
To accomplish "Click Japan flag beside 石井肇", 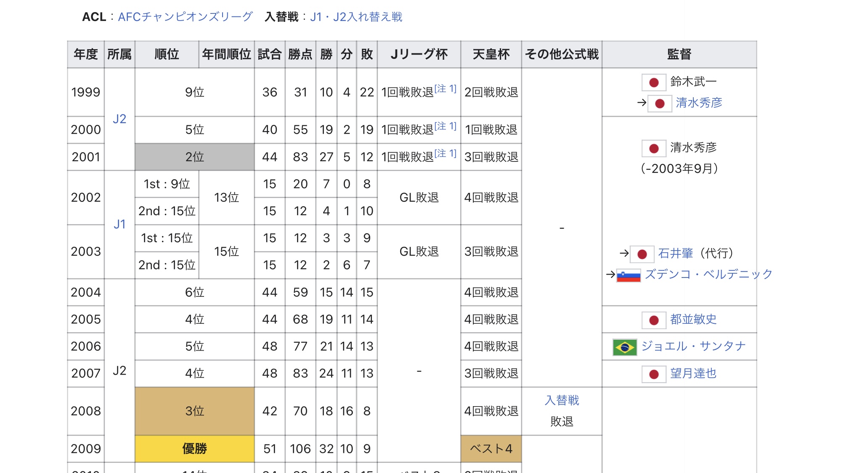I will (x=642, y=254).
